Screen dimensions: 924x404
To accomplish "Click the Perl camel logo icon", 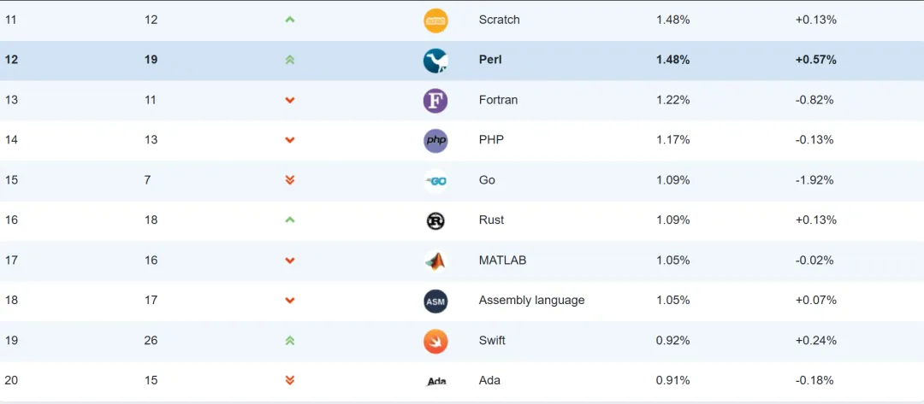I will click(435, 61).
